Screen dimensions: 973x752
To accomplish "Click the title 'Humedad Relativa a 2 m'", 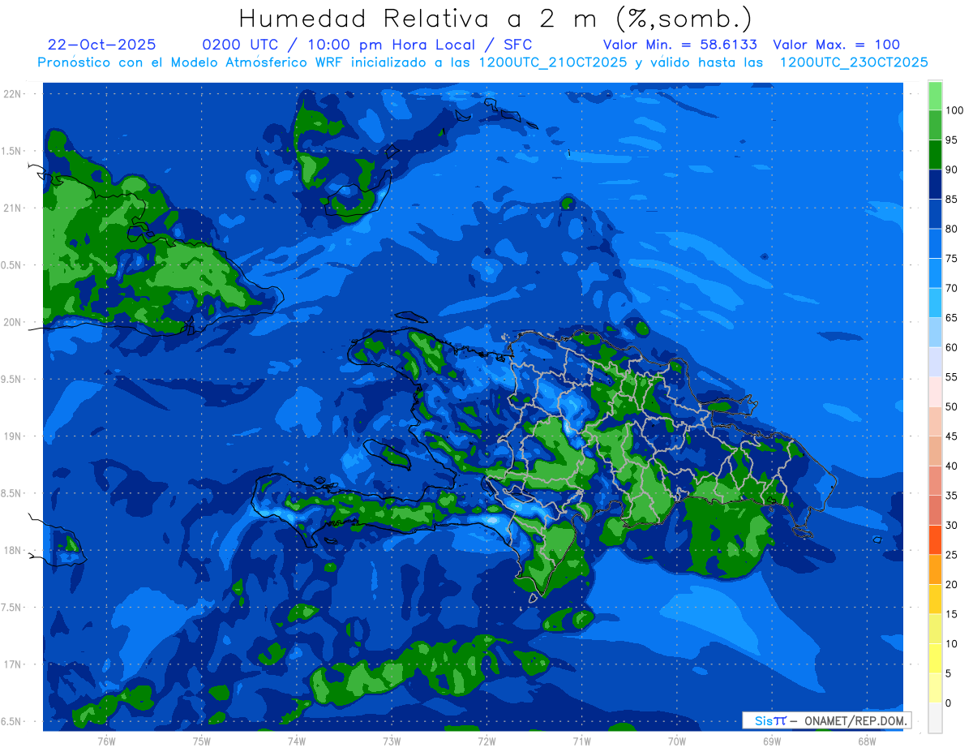I will click(422, 18).
